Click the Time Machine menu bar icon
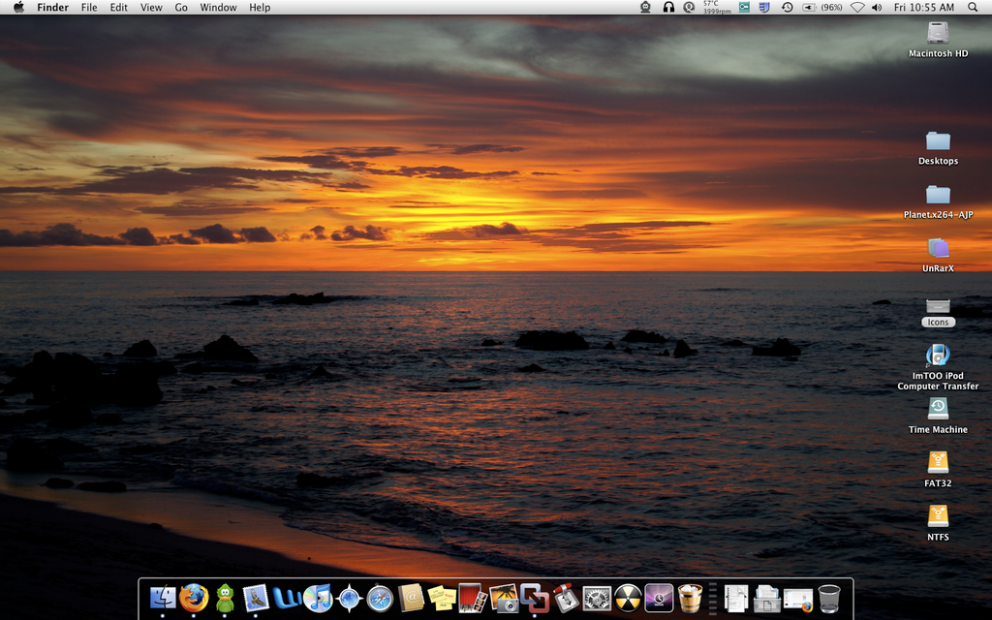This screenshot has height=620, width=992. (787, 8)
